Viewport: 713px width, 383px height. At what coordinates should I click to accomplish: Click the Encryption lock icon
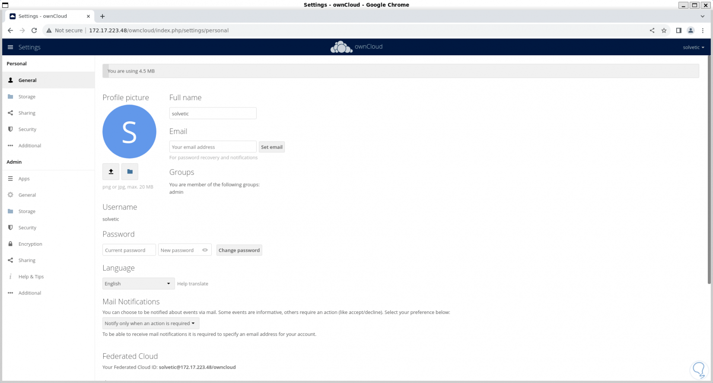click(10, 244)
